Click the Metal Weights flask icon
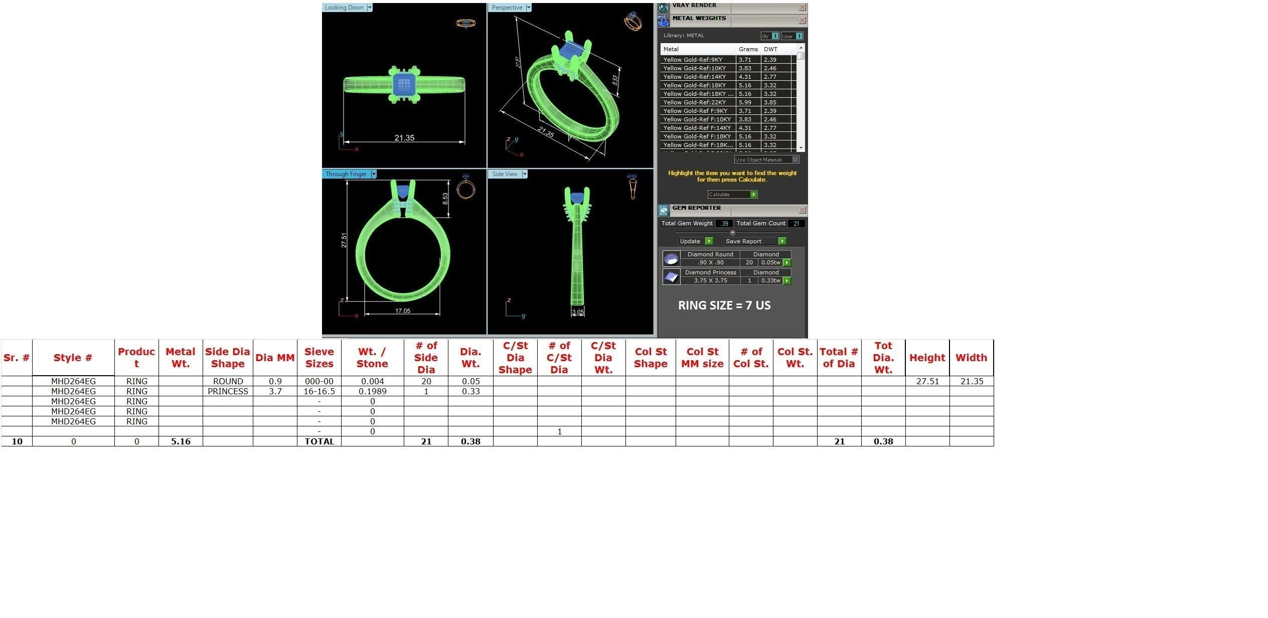The width and height of the screenshot is (1268, 618). point(664,21)
